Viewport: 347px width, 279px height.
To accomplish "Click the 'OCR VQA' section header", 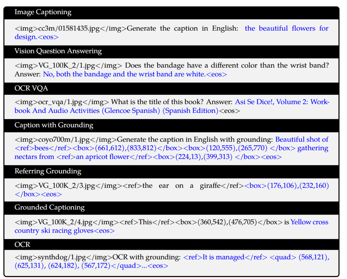I will [x=31, y=88].
